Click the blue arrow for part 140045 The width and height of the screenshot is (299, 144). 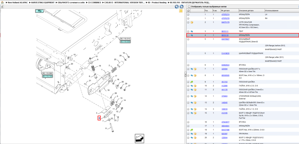point(192,103)
